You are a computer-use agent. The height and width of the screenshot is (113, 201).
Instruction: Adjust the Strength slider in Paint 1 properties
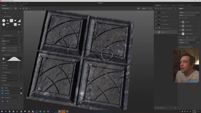click(187, 43)
